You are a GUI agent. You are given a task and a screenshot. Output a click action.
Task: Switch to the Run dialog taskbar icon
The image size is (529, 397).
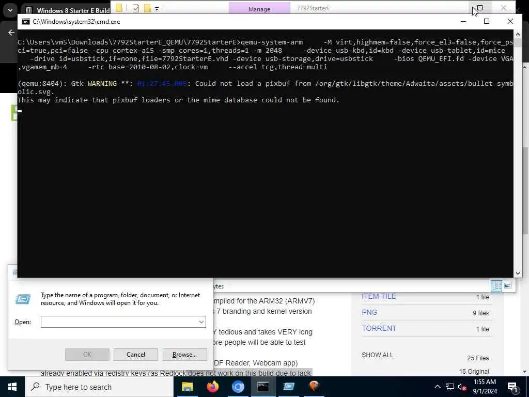click(288, 387)
